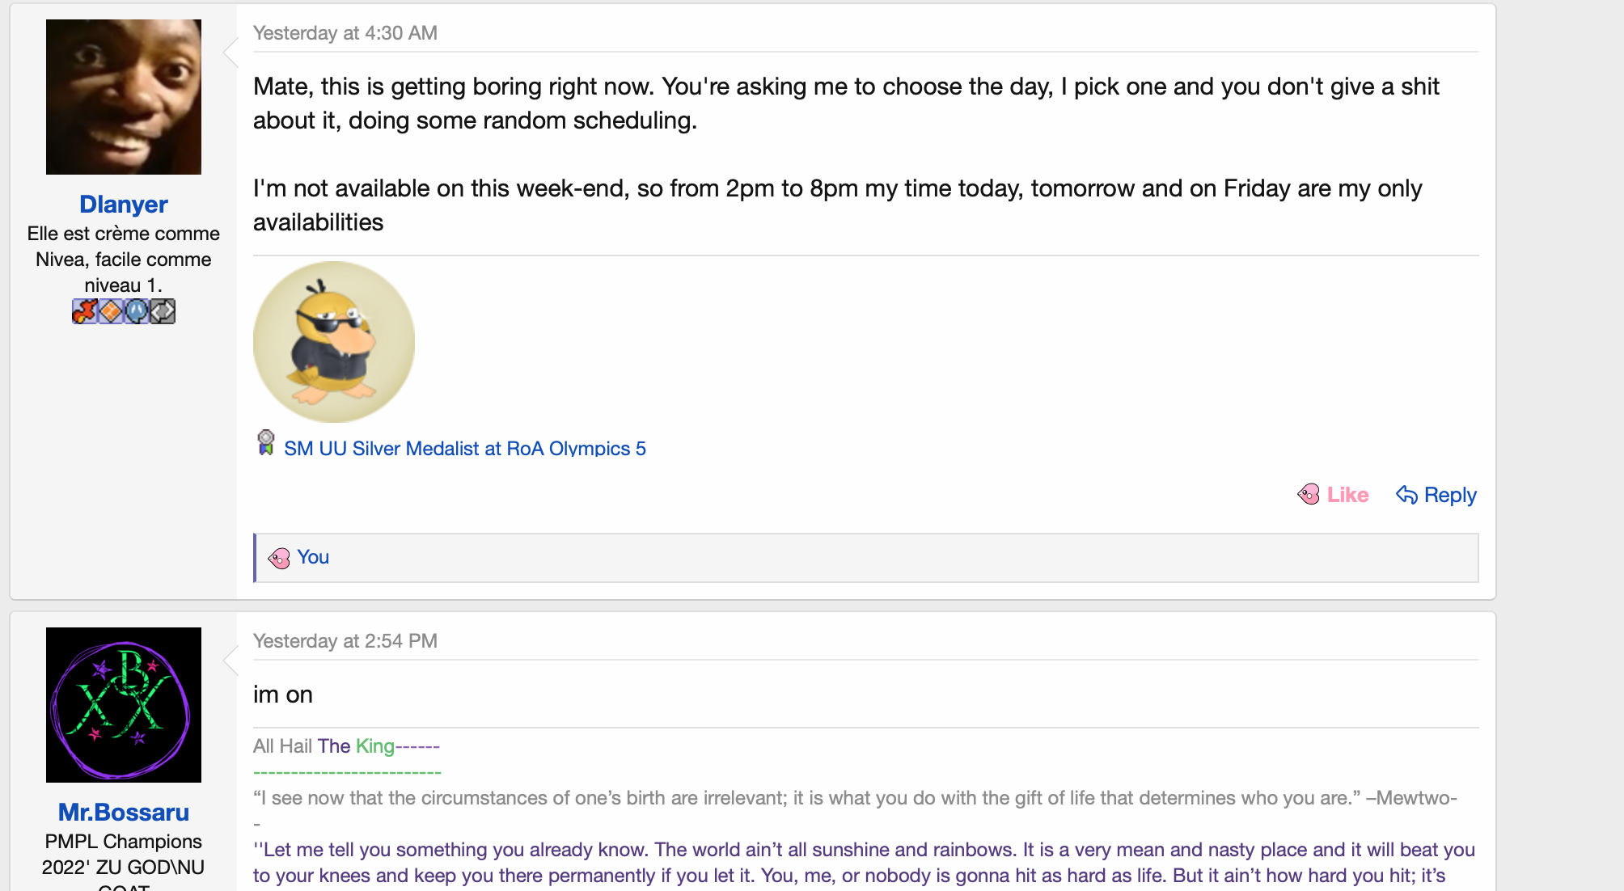Open Mr.Bossaru's profile via username
This screenshot has height=891, width=1624.
[123, 813]
